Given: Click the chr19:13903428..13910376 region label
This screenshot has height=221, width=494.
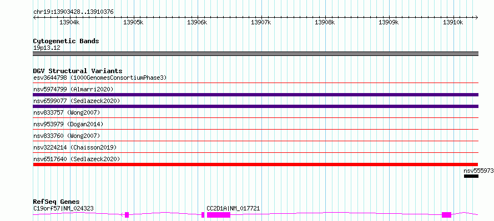Looking at the screenshot, I should 73,12.
